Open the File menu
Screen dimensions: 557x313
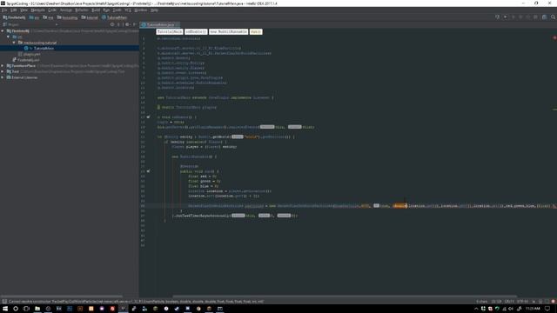pyautogui.click(x=4, y=10)
